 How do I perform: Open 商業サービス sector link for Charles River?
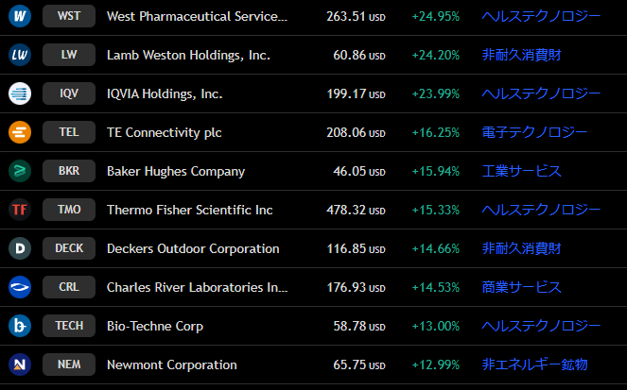pos(521,287)
